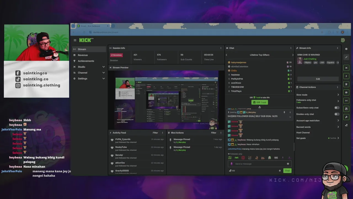Open Activity Feed three-dot menu
The width and height of the screenshot is (353, 199).
click(x=162, y=133)
